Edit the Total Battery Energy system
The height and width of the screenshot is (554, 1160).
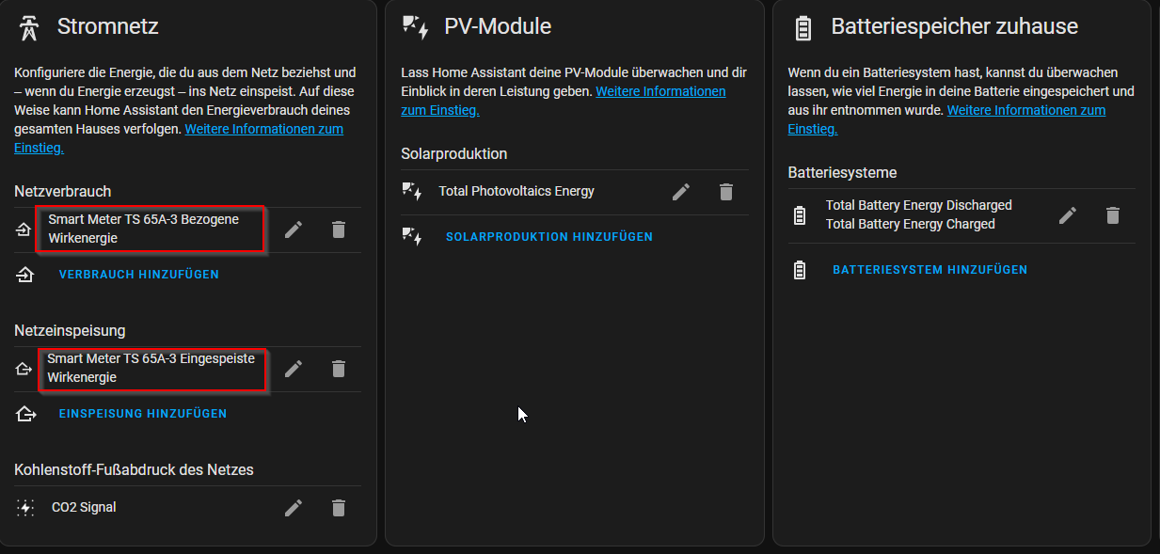(1068, 215)
